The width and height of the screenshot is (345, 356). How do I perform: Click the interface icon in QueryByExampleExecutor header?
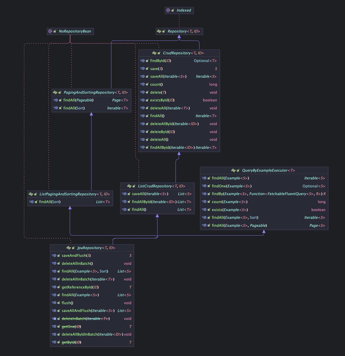click(233, 170)
